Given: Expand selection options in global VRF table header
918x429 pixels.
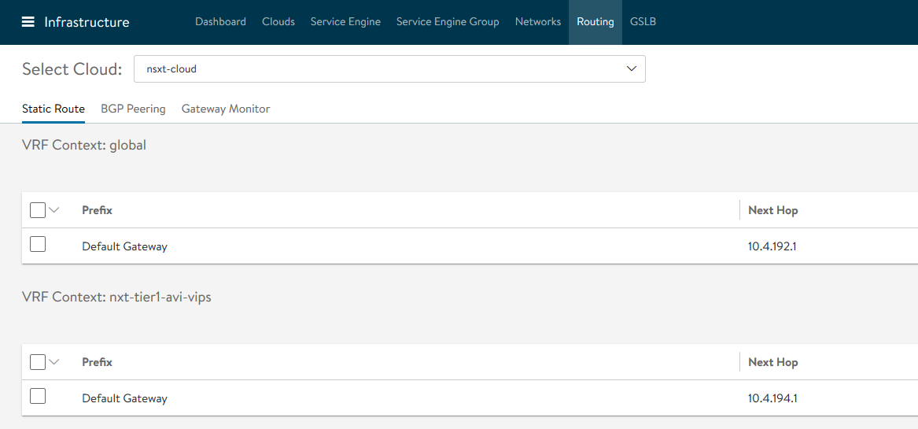Looking at the screenshot, I should (x=54, y=210).
